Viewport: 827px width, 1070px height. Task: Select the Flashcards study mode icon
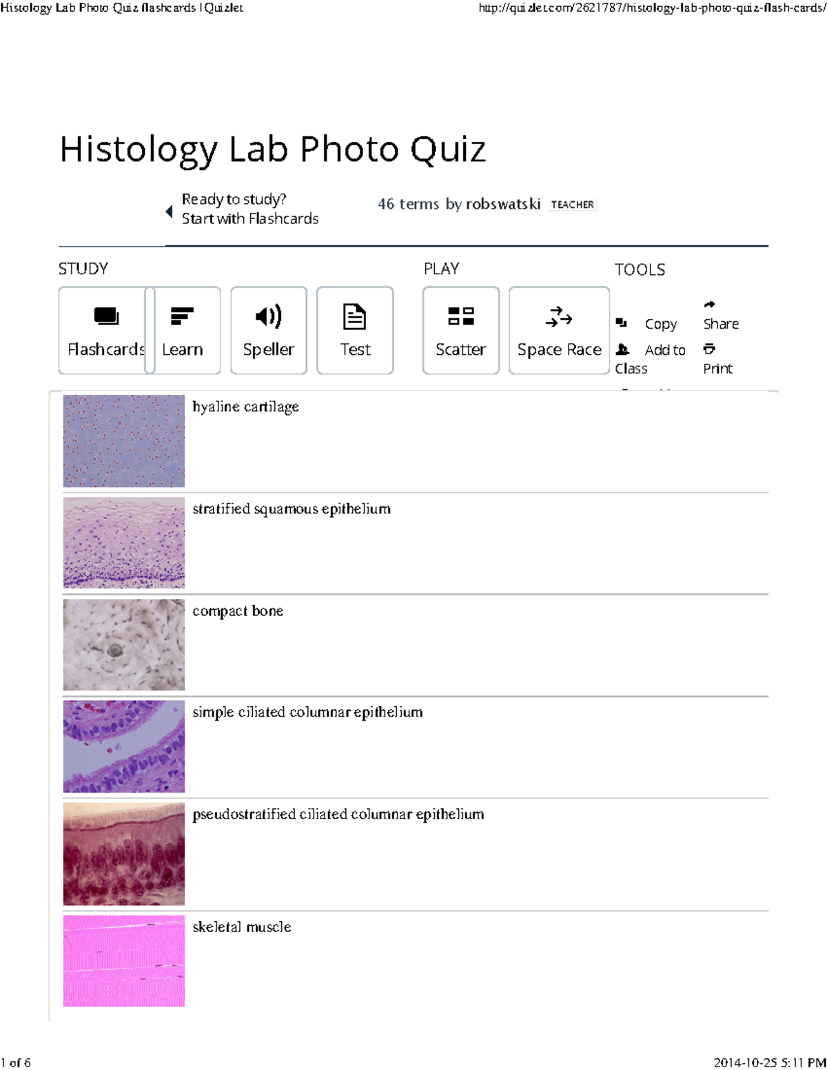(102, 330)
